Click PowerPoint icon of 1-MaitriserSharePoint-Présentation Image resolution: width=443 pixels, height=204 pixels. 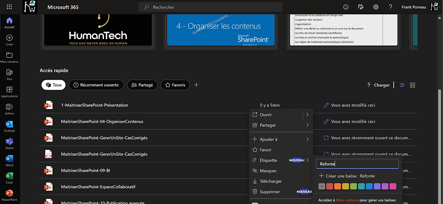pos(48,105)
